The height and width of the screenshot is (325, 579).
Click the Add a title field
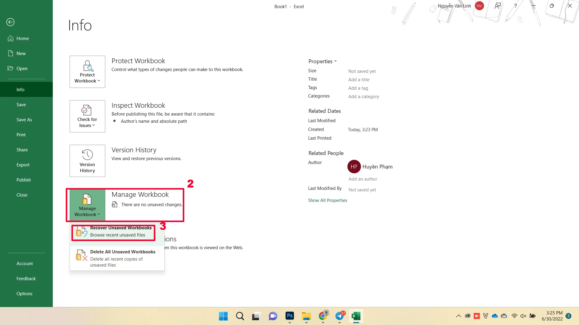click(x=359, y=80)
